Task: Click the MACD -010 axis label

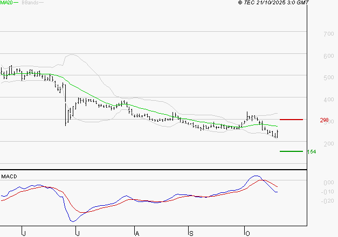Action: click(327, 192)
